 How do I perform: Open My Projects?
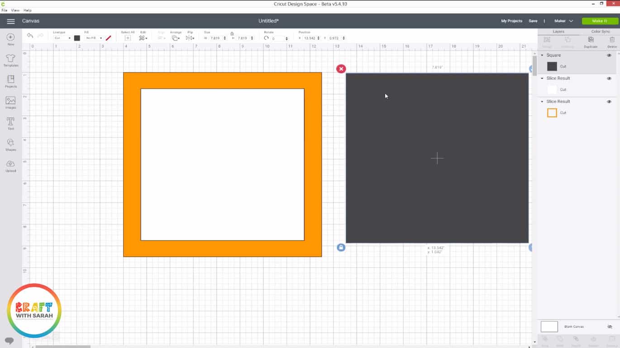[511, 21]
